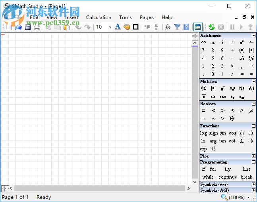257x202 pixels.
Task: Toggle the border square icon
Action: coord(136,27)
